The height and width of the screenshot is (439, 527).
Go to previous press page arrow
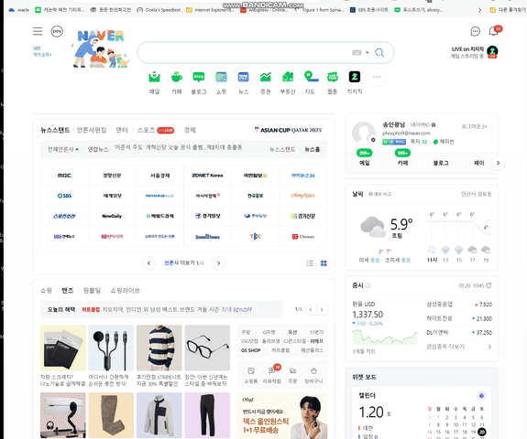click(148, 263)
